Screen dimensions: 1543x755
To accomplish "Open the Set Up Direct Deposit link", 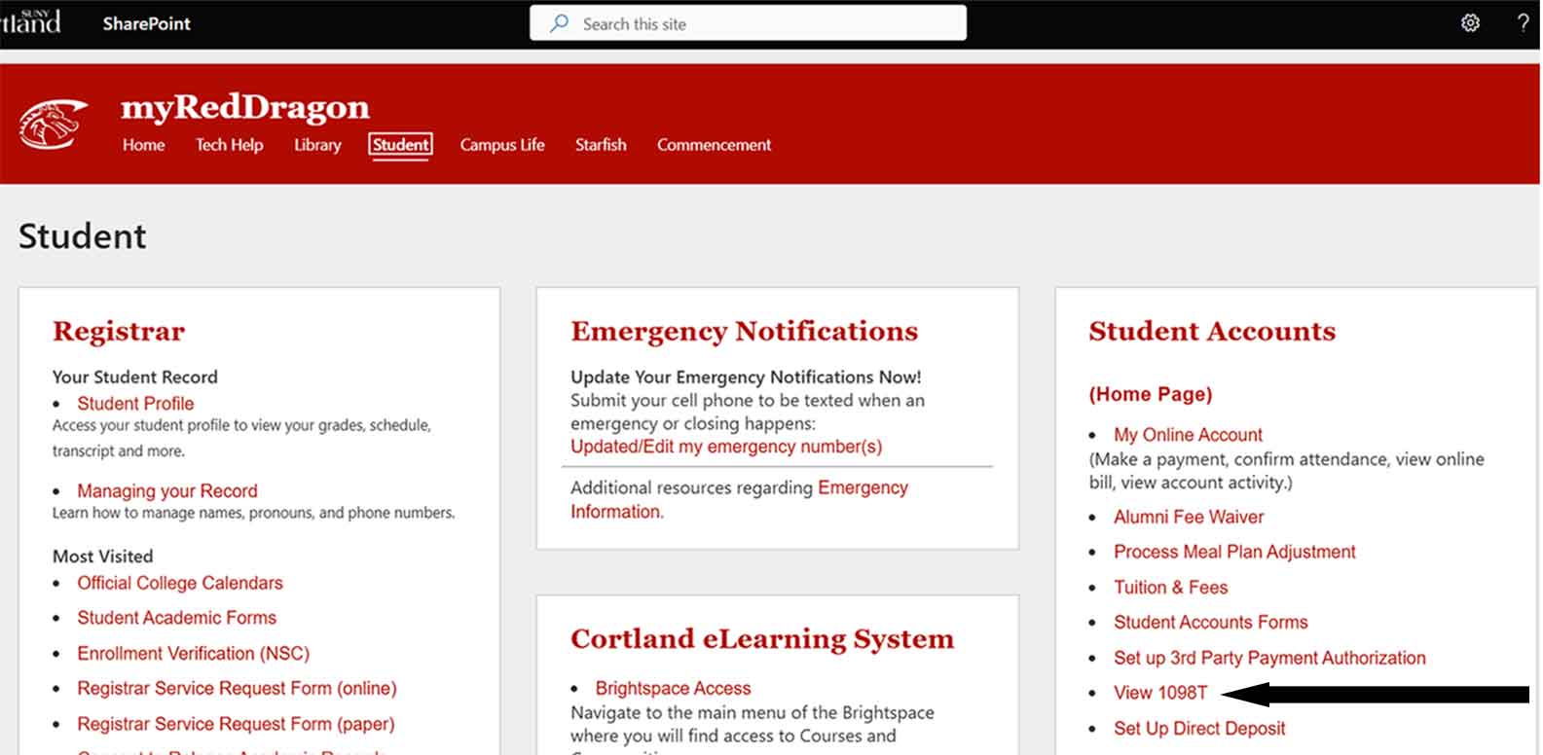I will 1199,728.
